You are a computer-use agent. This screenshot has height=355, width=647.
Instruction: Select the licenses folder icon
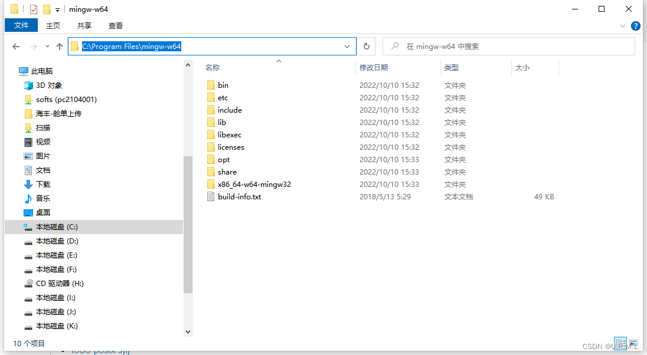[211, 147]
